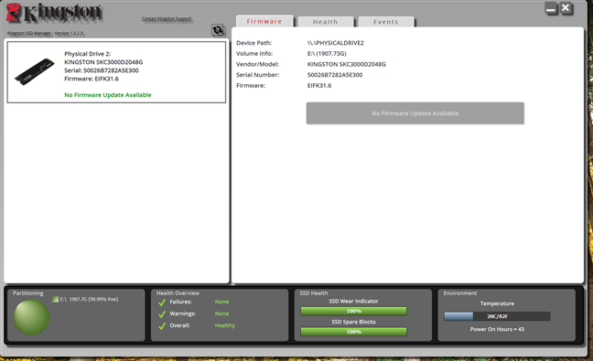The width and height of the screenshot is (593, 361).
Task: Click the Kingston SSD Manager version text
Action: coord(46,33)
